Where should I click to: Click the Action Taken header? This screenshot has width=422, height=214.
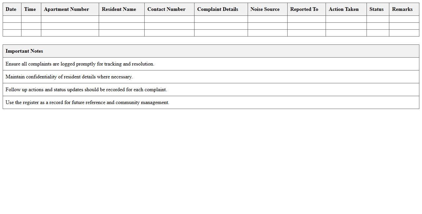[343, 9]
